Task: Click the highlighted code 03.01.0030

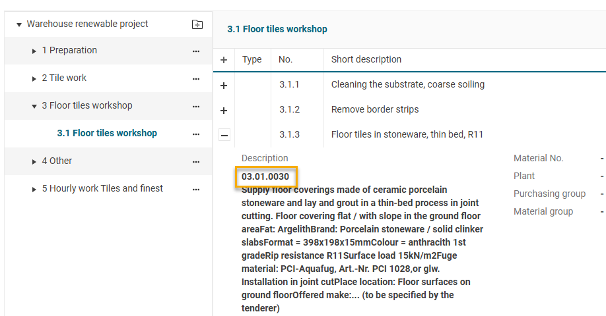Action: (x=265, y=176)
